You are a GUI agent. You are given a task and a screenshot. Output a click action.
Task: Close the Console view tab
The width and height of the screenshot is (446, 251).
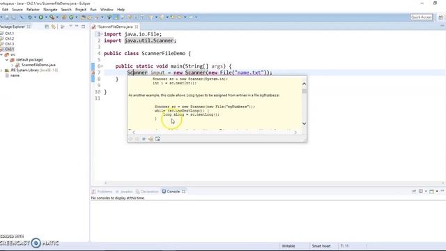(x=183, y=192)
